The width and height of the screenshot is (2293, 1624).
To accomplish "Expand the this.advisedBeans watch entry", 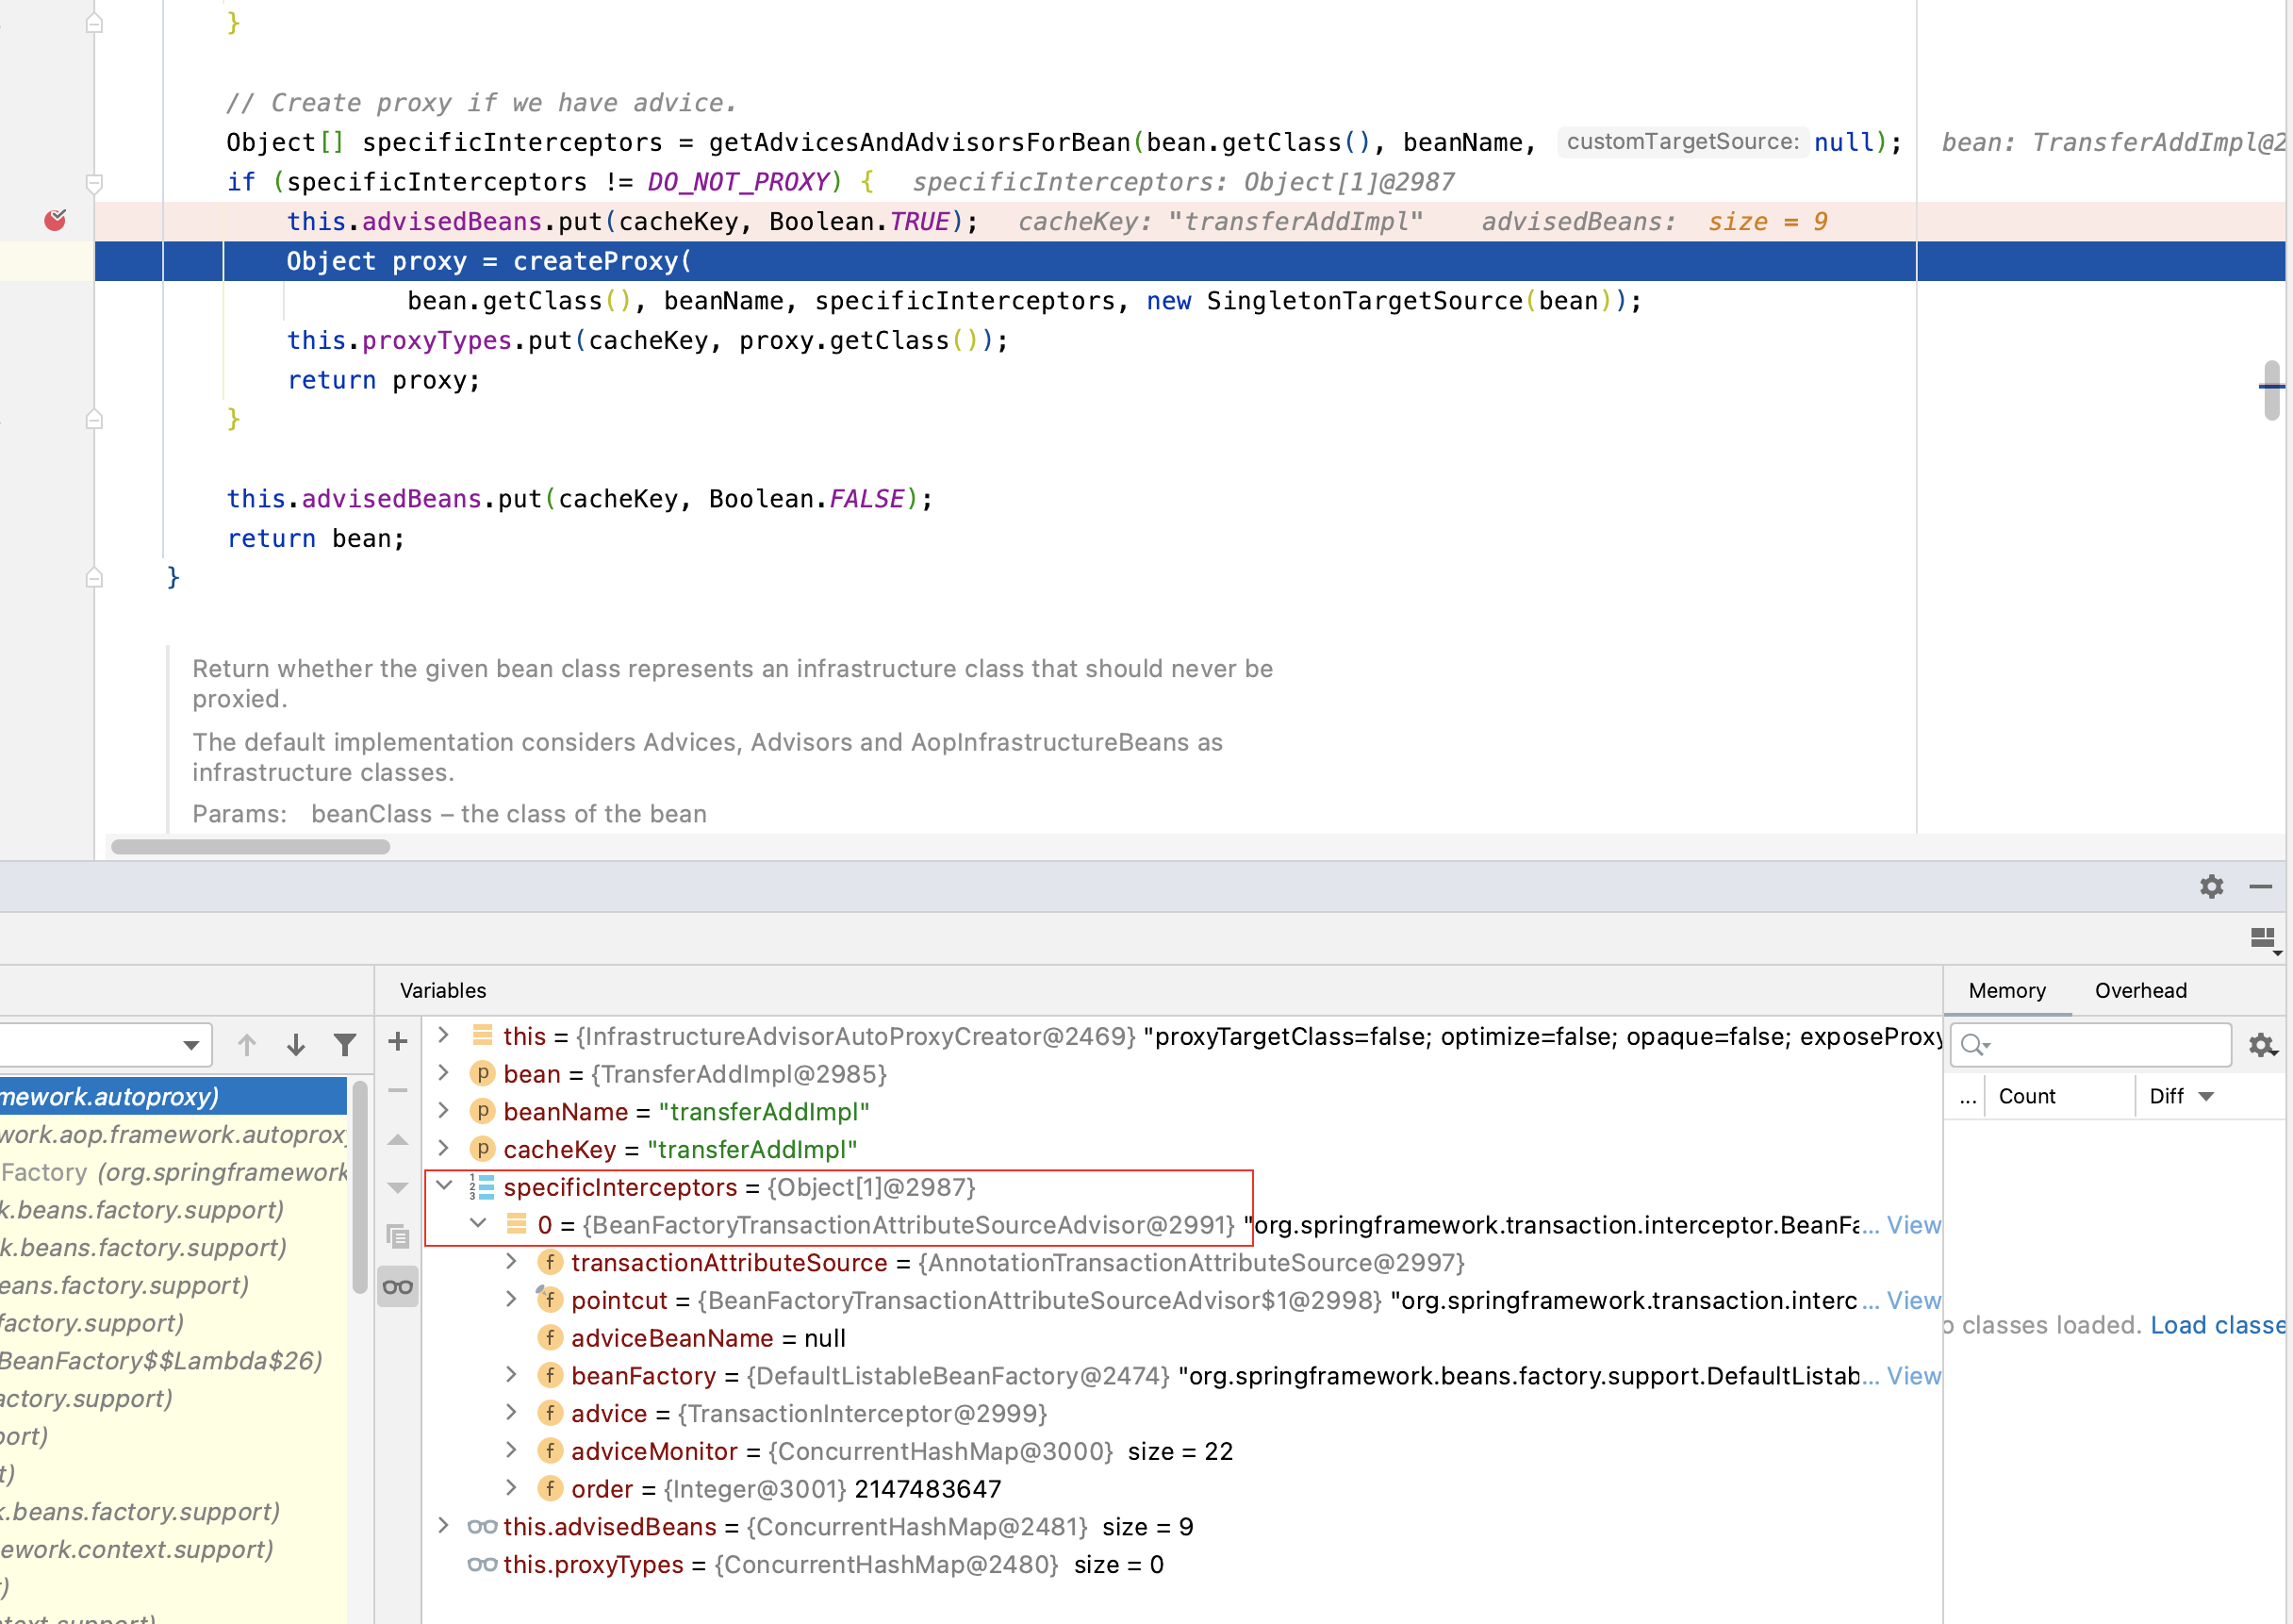I will [x=445, y=1526].
